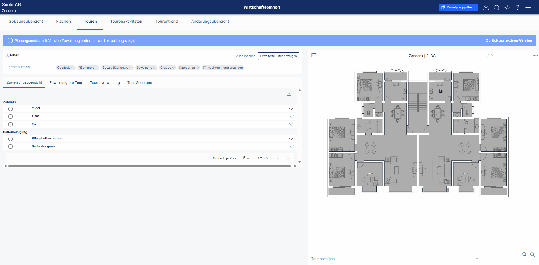The width and height of the screenshot is (539, 265).
Task: Open the Tour anzeigen dropdown
Action: click(x=395, y=259)
